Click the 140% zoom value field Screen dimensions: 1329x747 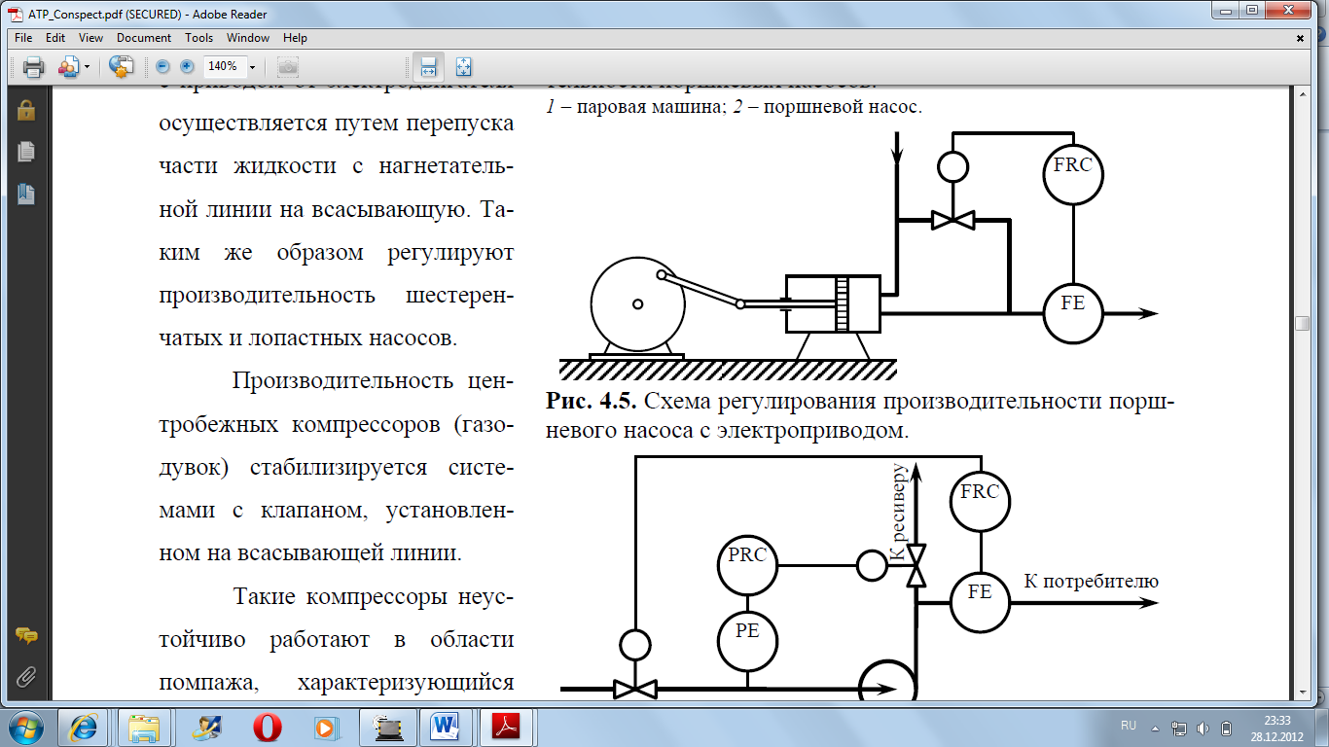coord(223,67)
